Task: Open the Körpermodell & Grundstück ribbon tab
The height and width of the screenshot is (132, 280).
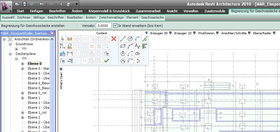Action: pyautogui.click(x=109, y=11)
